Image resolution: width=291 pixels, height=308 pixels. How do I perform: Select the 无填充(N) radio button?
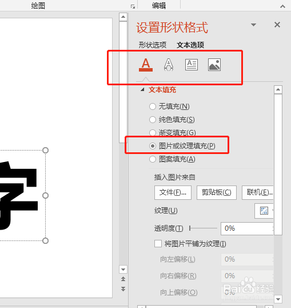click(x=153, y=106)
